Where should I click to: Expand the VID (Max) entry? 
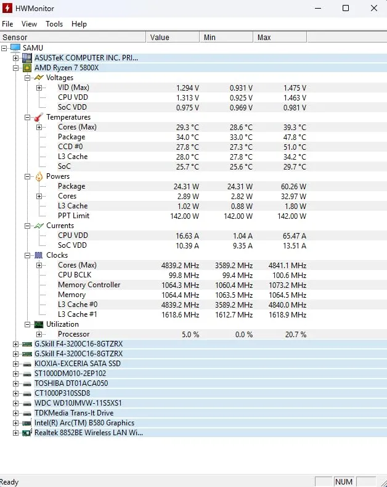pos(39,88)
